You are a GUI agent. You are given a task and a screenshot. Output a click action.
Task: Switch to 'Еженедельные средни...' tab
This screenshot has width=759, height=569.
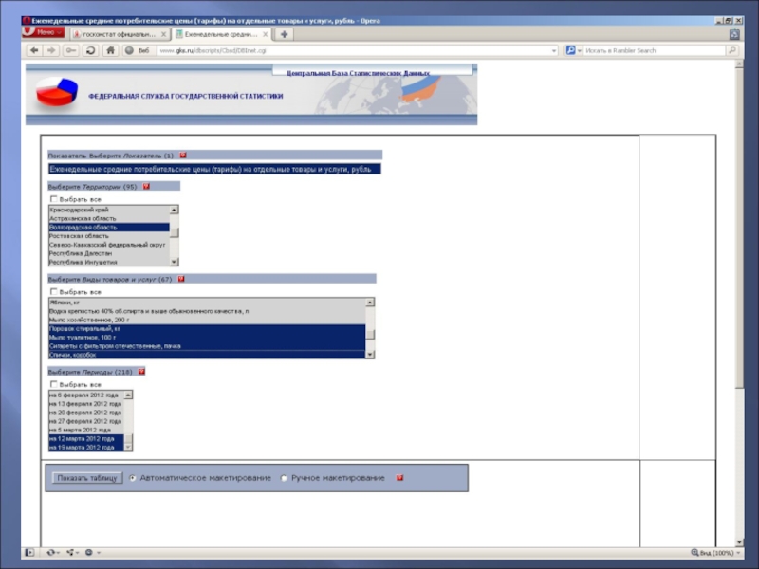(x=221, y=34)
